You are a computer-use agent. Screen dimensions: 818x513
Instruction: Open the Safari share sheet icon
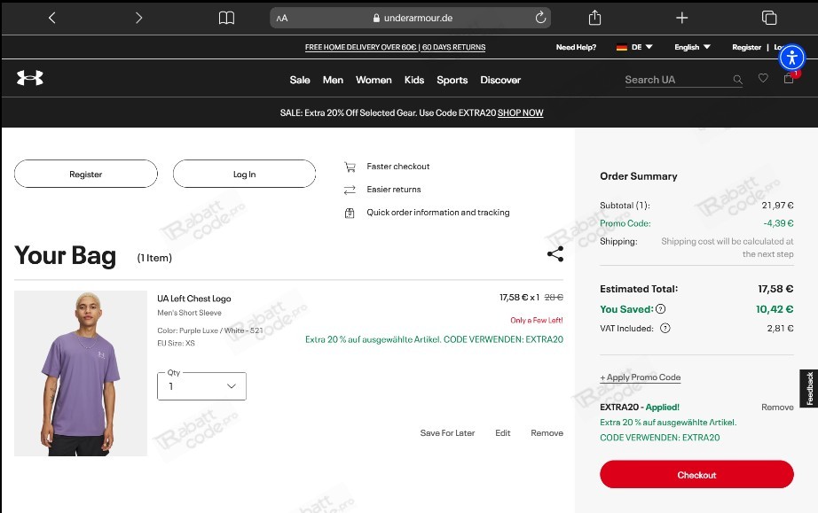594,18
